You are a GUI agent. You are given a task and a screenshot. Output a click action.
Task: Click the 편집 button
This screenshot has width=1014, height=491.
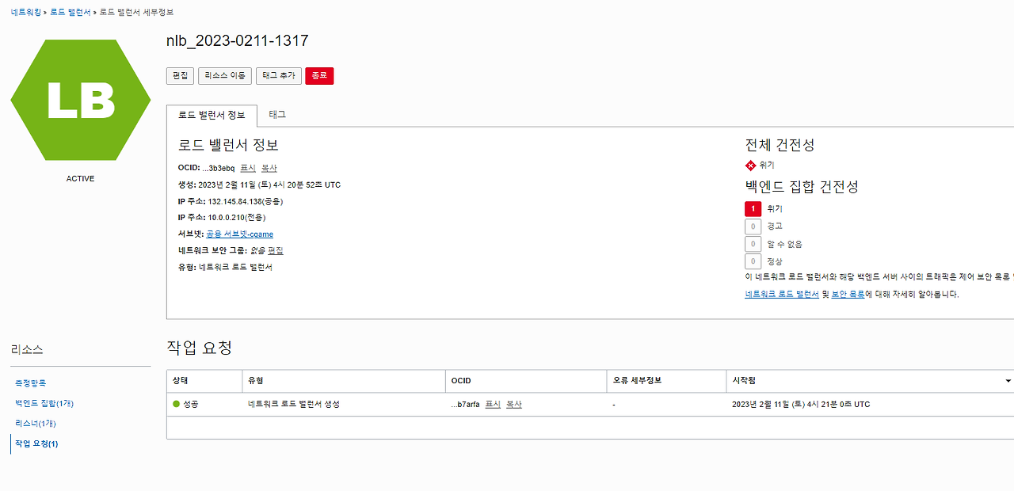(179, 76)
